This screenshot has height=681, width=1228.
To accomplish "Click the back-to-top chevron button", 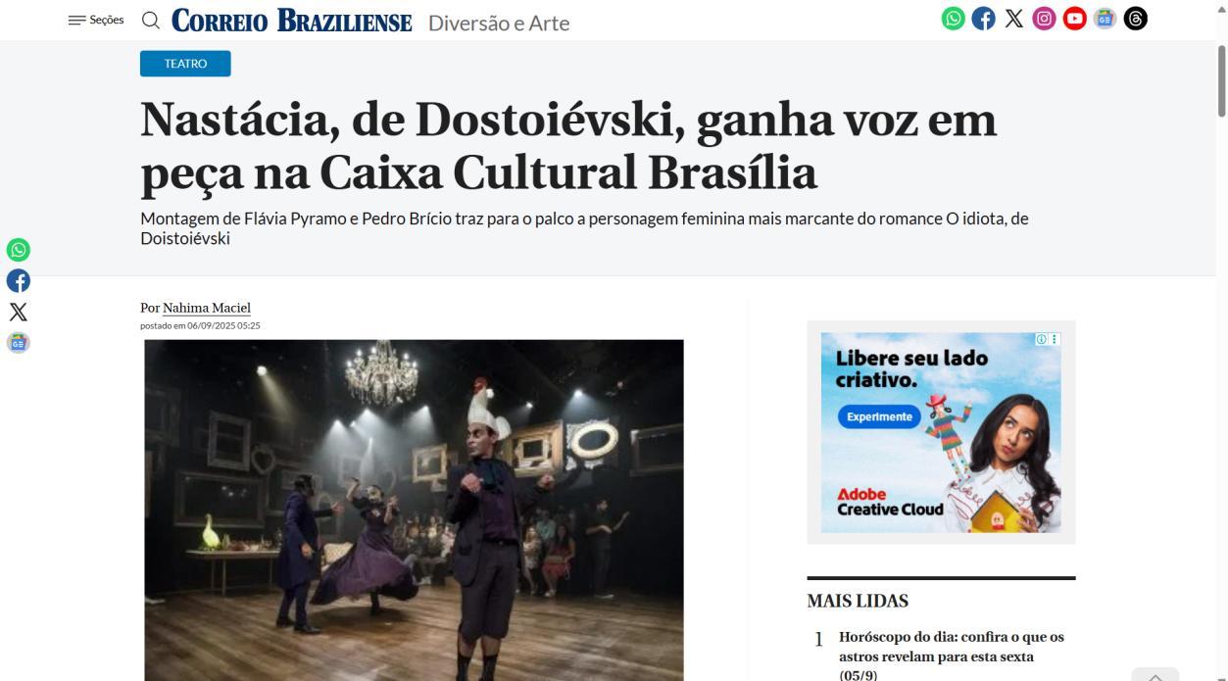I will coord(1154,675).
